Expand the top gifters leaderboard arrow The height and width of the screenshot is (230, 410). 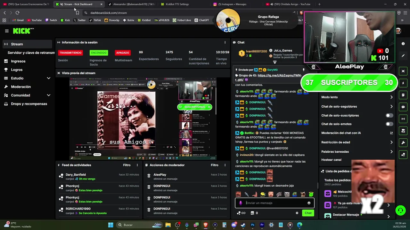point(275,62)
